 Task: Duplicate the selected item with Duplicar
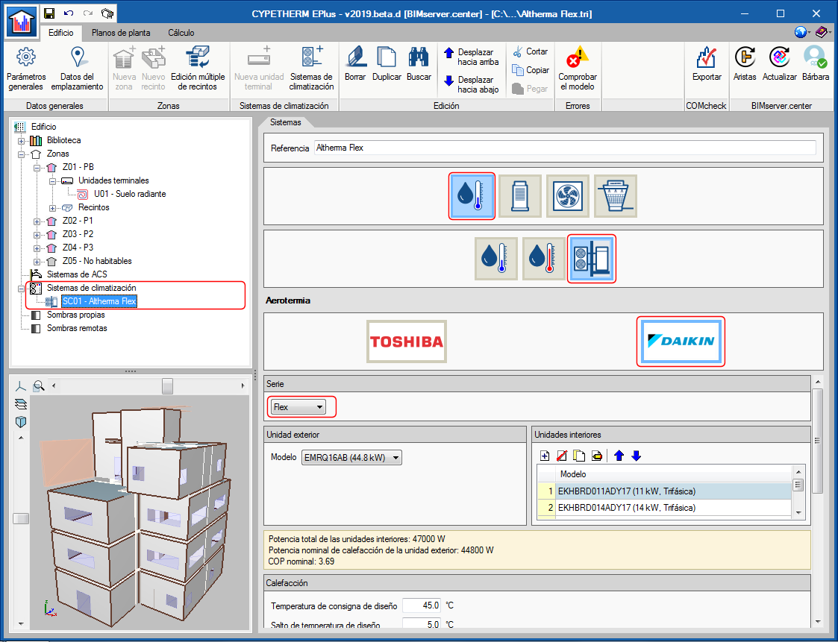(387, 64)
